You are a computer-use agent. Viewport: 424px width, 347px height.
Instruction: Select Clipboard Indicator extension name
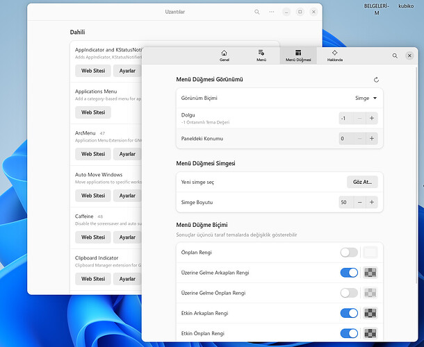97,258
